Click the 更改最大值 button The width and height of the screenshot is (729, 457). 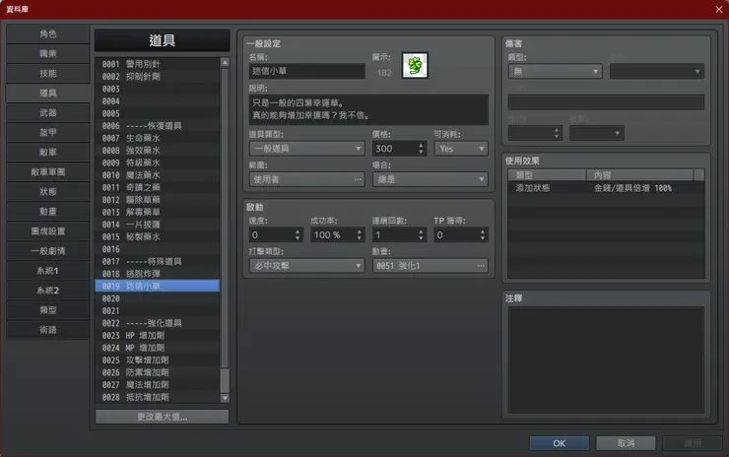162,417
